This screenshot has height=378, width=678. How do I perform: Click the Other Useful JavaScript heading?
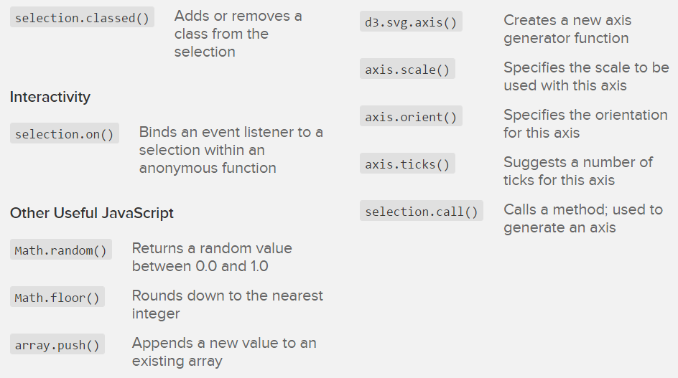click(x=92, y=213)
